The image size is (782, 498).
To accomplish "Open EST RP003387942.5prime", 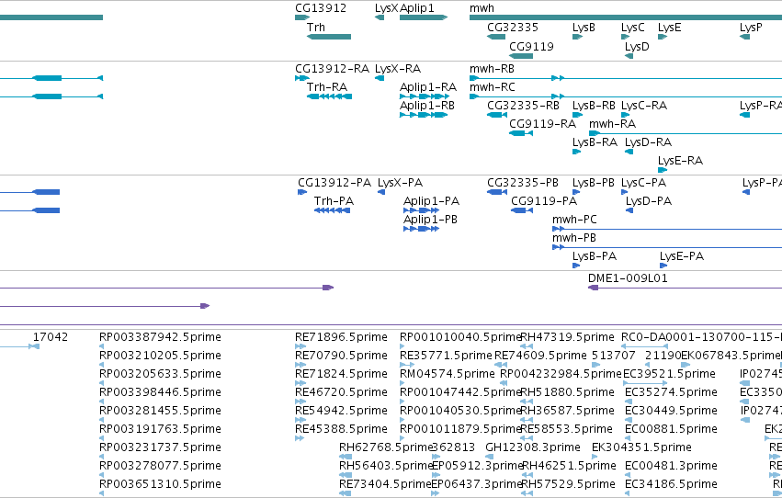I will click(160, 337).
